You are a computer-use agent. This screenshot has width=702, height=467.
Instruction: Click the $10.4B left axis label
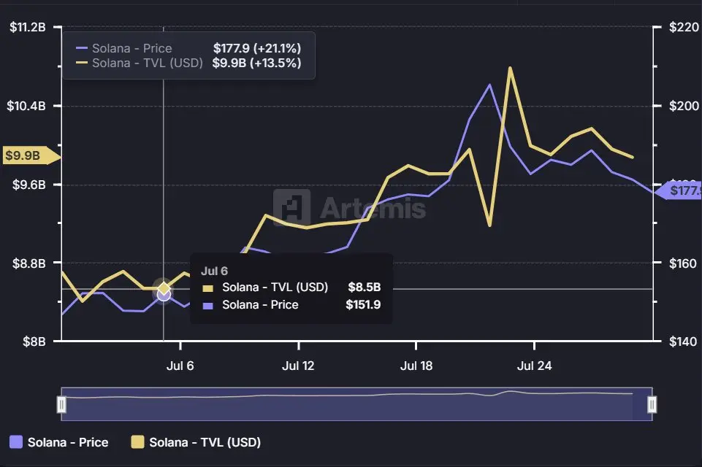click(x=26, y=106)
